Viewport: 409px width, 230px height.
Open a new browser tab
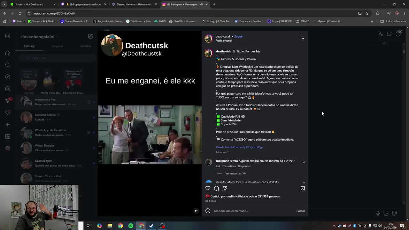[214, 4]
